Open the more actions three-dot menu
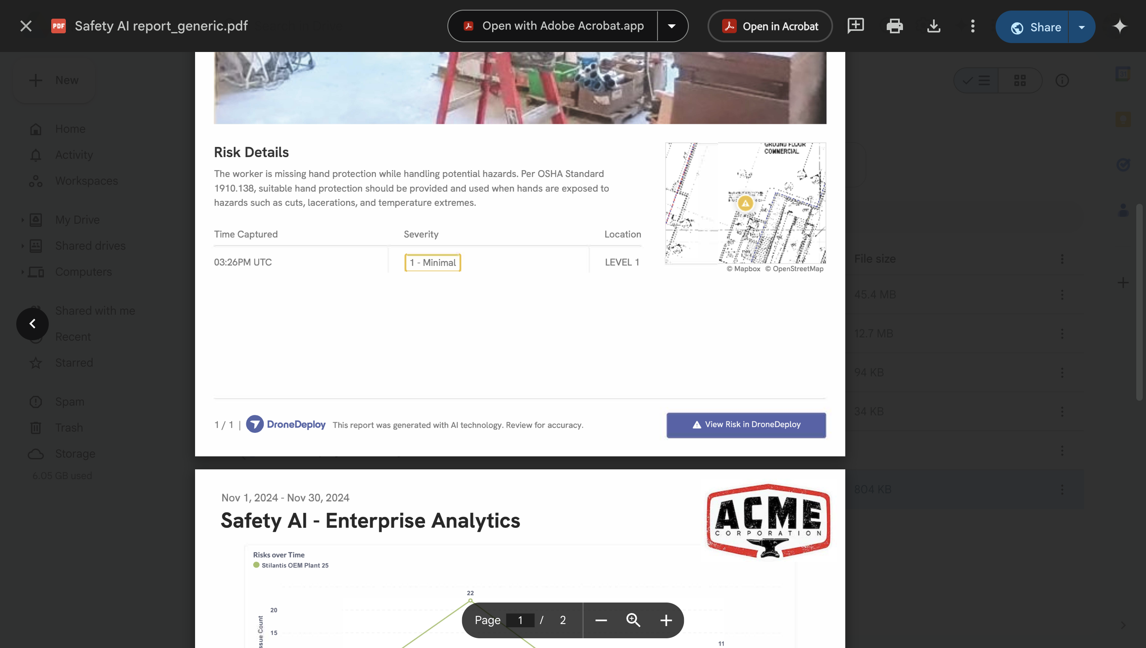 click(973, 26)
